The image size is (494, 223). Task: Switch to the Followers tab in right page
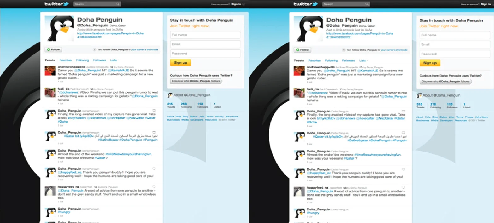click(x=348, y=60)
